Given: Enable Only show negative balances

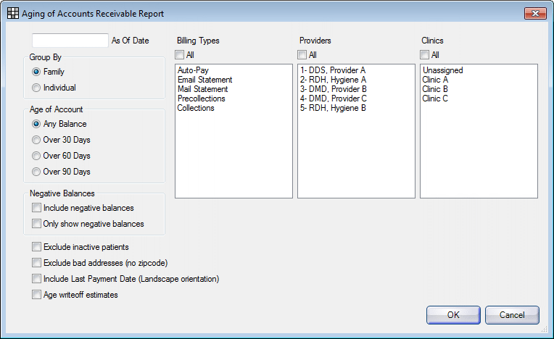Looking at the screenshot, I should [36, 224].
